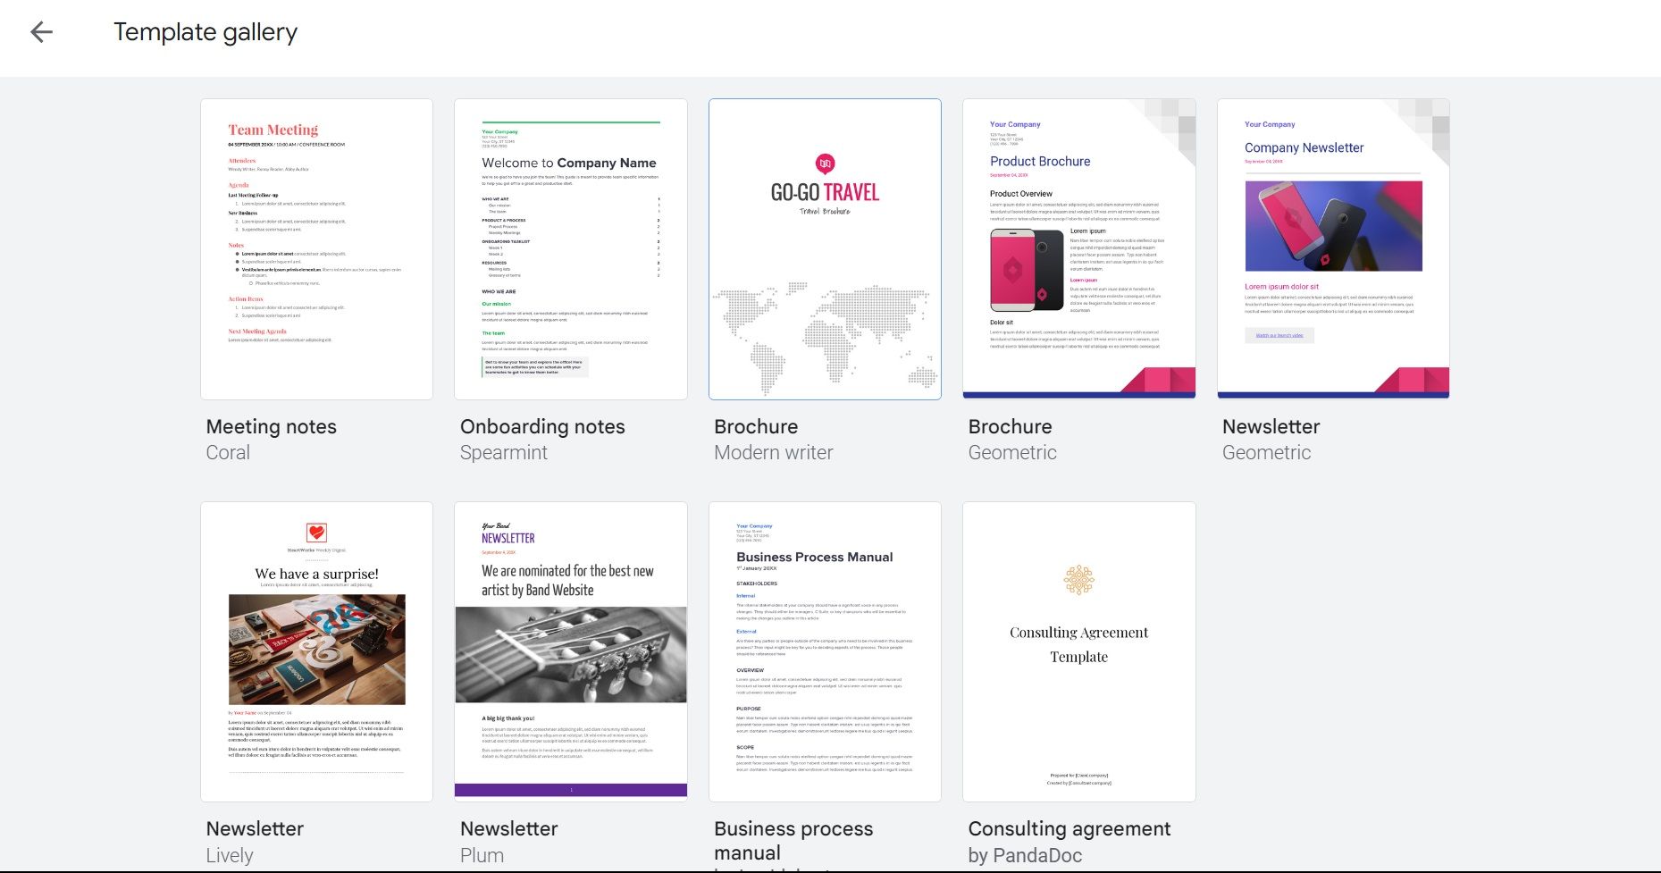Click the "Coral" style label
The image size is (1661, 873).
click(228, 453)
